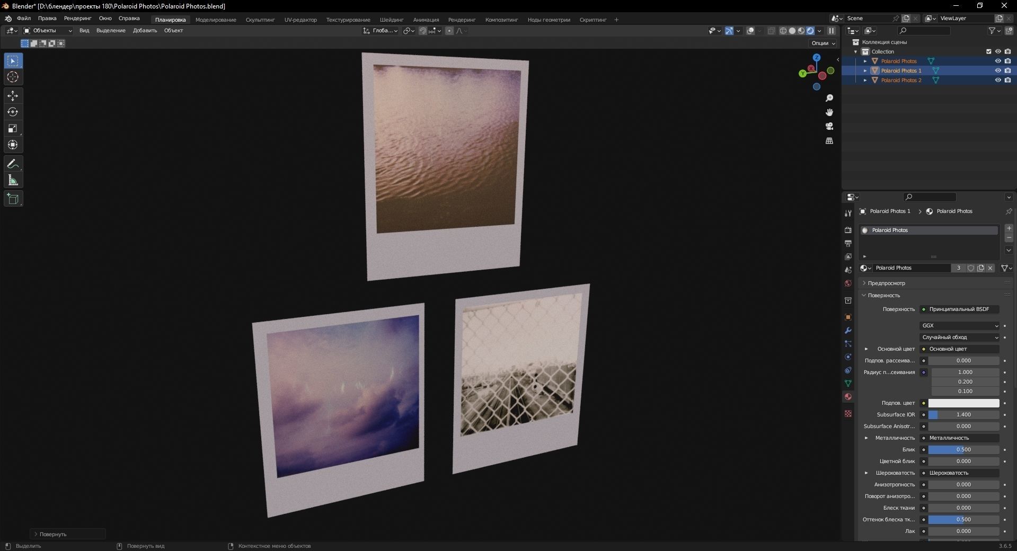Activate the Move tool
This screenshot has width=1017, height=551.
(13, 96)
